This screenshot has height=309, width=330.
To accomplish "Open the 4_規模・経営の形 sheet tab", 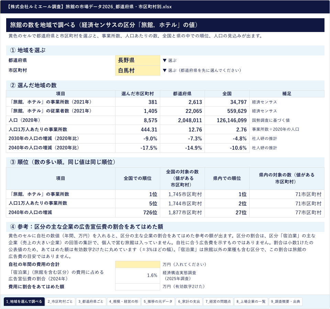I will pos(123,301).
